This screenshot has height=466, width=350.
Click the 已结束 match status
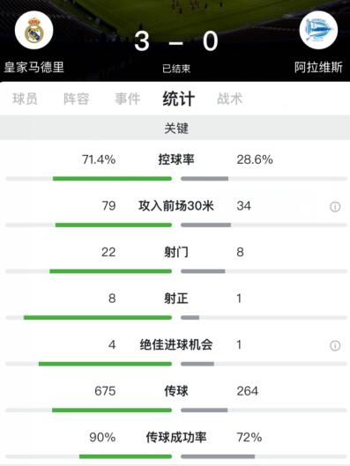point(176,69)
